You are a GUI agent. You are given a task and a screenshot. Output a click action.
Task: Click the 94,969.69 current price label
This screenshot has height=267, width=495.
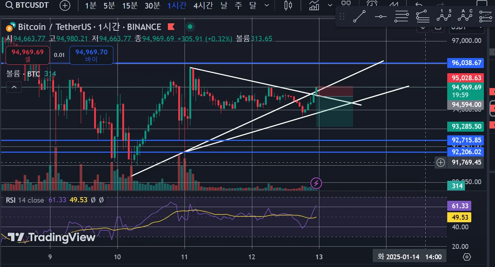[465, 91]
